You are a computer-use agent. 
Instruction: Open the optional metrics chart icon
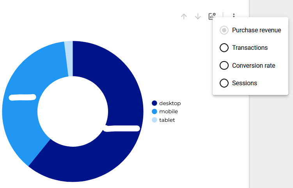[212, 16]
